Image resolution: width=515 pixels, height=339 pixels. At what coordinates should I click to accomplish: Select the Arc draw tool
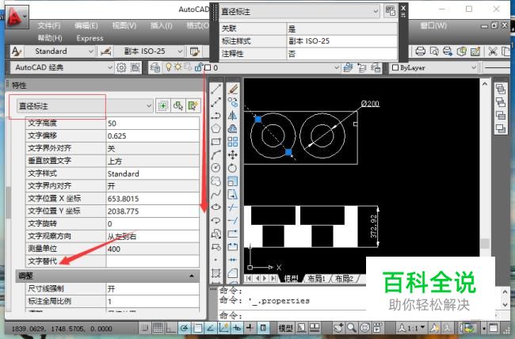point(216,154)
